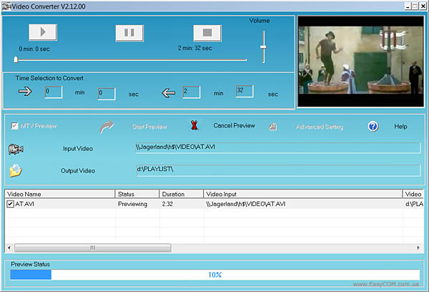Open Help via the question mark icon

(x=373, y=126)
